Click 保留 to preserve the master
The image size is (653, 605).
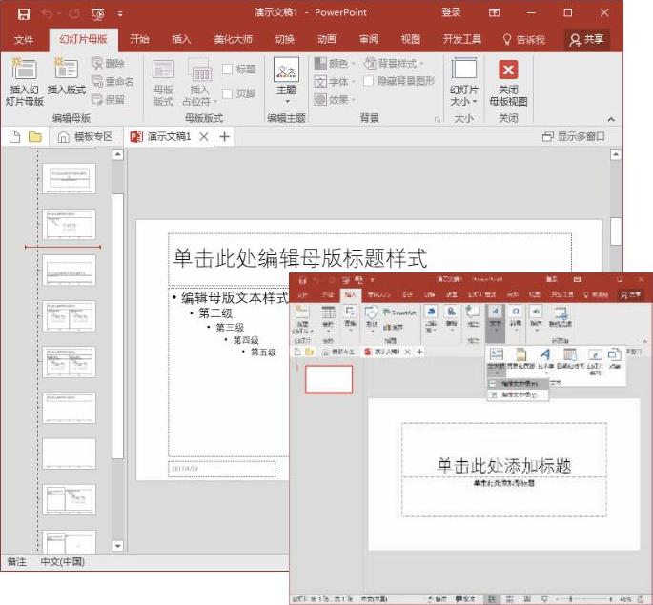(109, 99)
